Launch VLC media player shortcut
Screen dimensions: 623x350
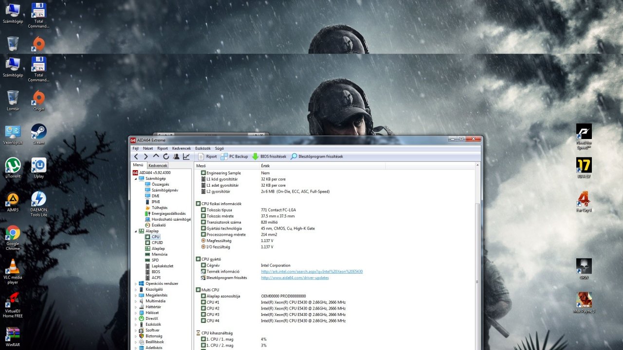[13, 271]
